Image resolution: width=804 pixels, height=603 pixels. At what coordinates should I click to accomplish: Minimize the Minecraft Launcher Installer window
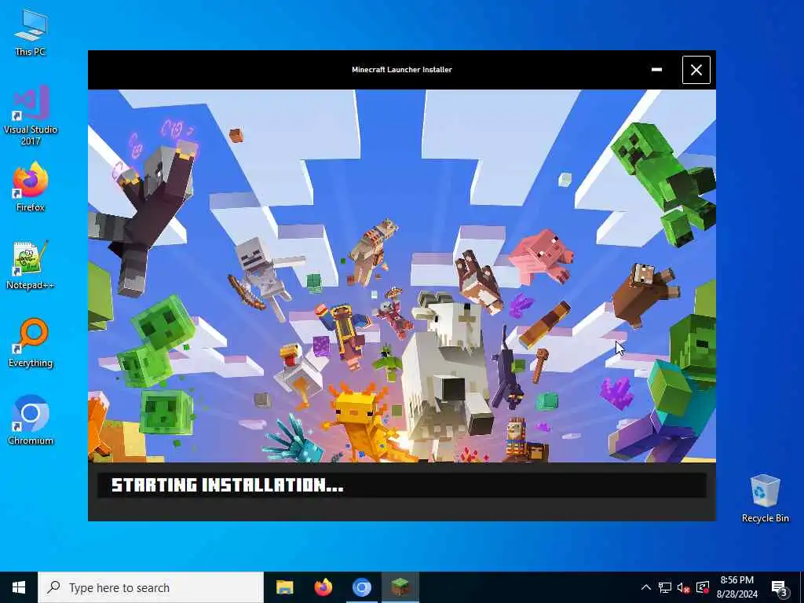coord(656,70)
